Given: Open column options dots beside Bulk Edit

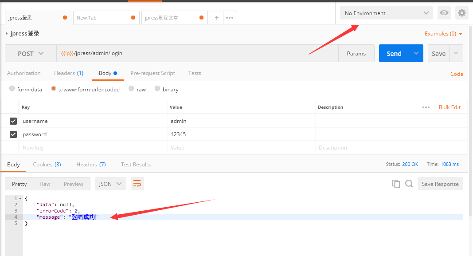Looking at the screenshot, I should 426,107.
